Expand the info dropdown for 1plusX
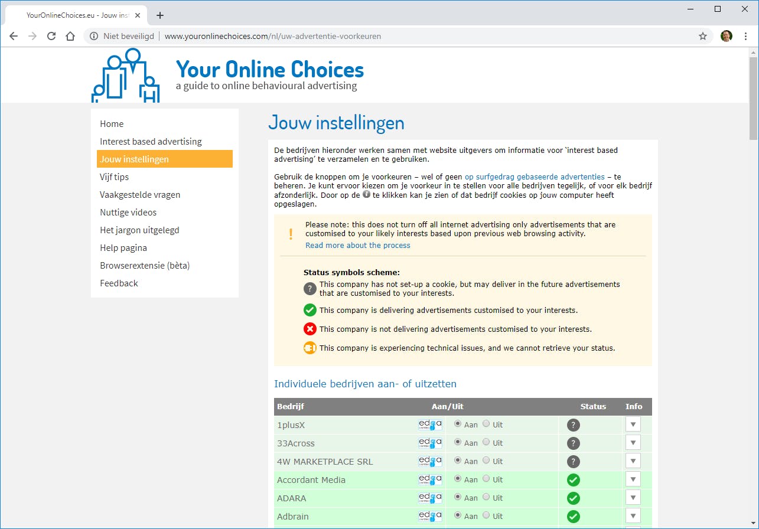This screenshot has height=529, width=759. [633, 424]
